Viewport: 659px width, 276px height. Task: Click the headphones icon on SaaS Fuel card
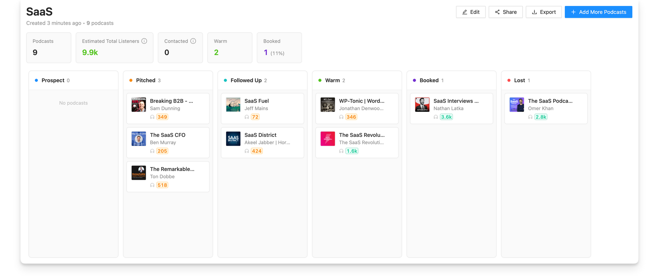tap(247, 117)
